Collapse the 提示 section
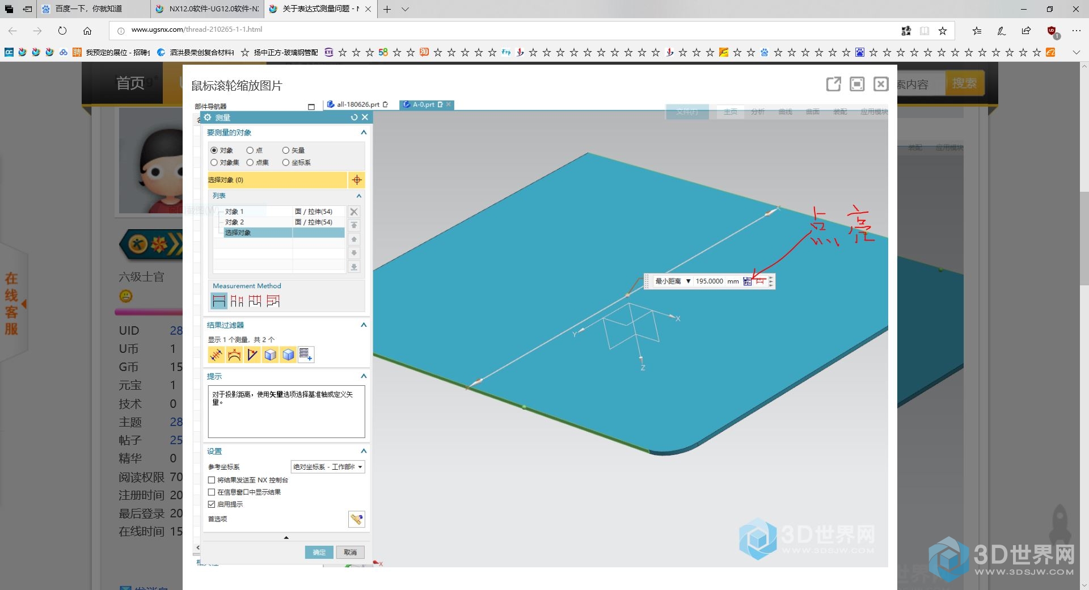1089x590 pixels. tap(364, 376)
